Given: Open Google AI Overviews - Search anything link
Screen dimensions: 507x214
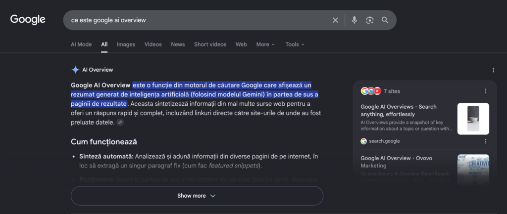Looking at the screenshot, I should tap(399, 110).
